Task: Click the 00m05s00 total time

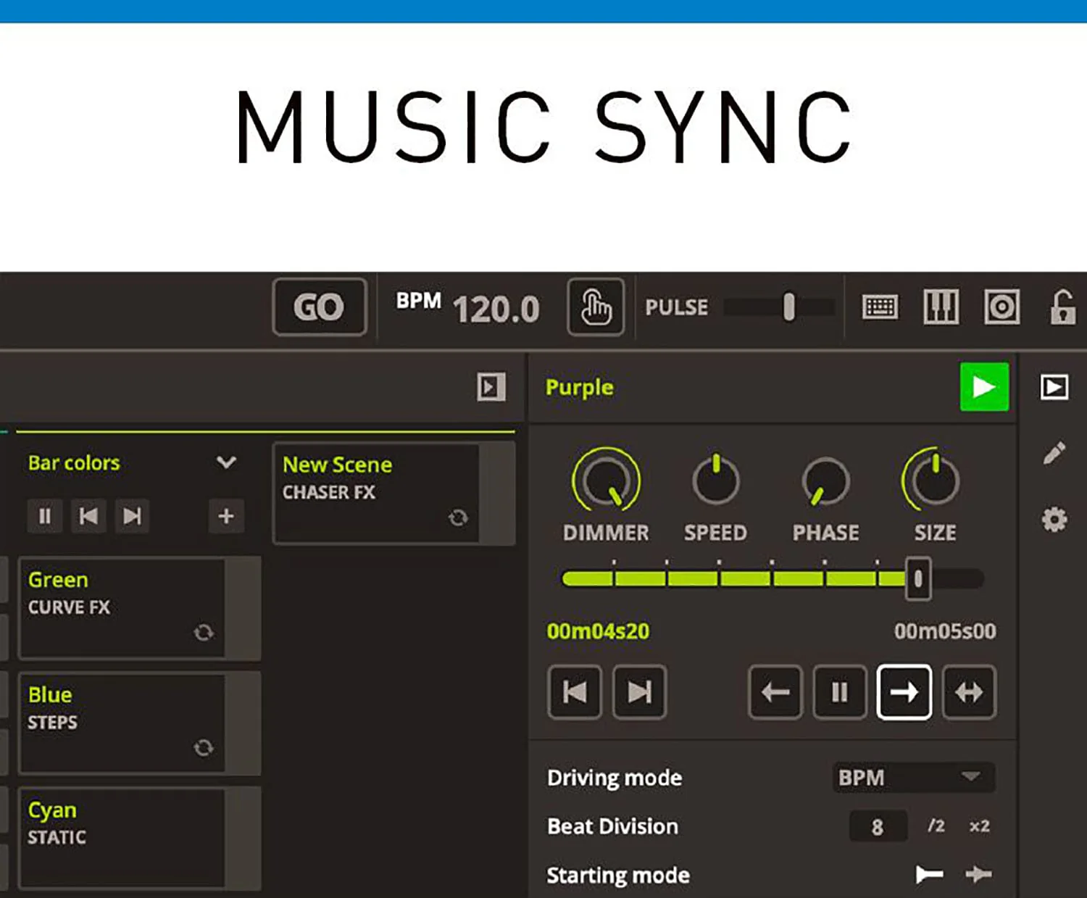Action: point(945,631)
